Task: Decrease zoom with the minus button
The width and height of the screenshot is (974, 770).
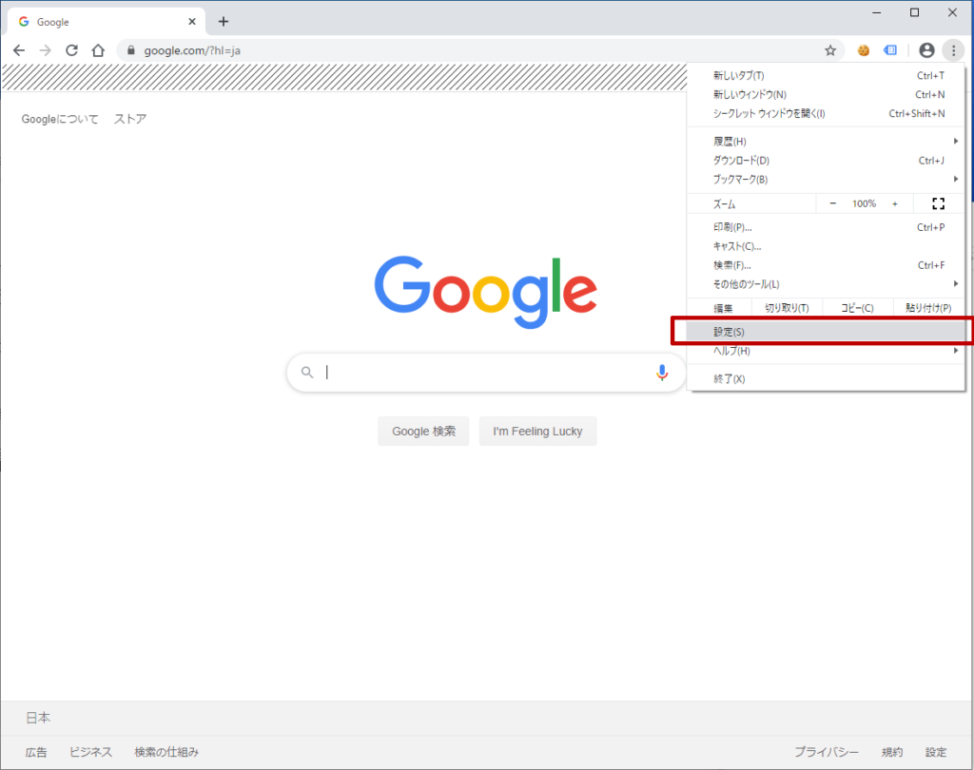Action: coord(833,203)
